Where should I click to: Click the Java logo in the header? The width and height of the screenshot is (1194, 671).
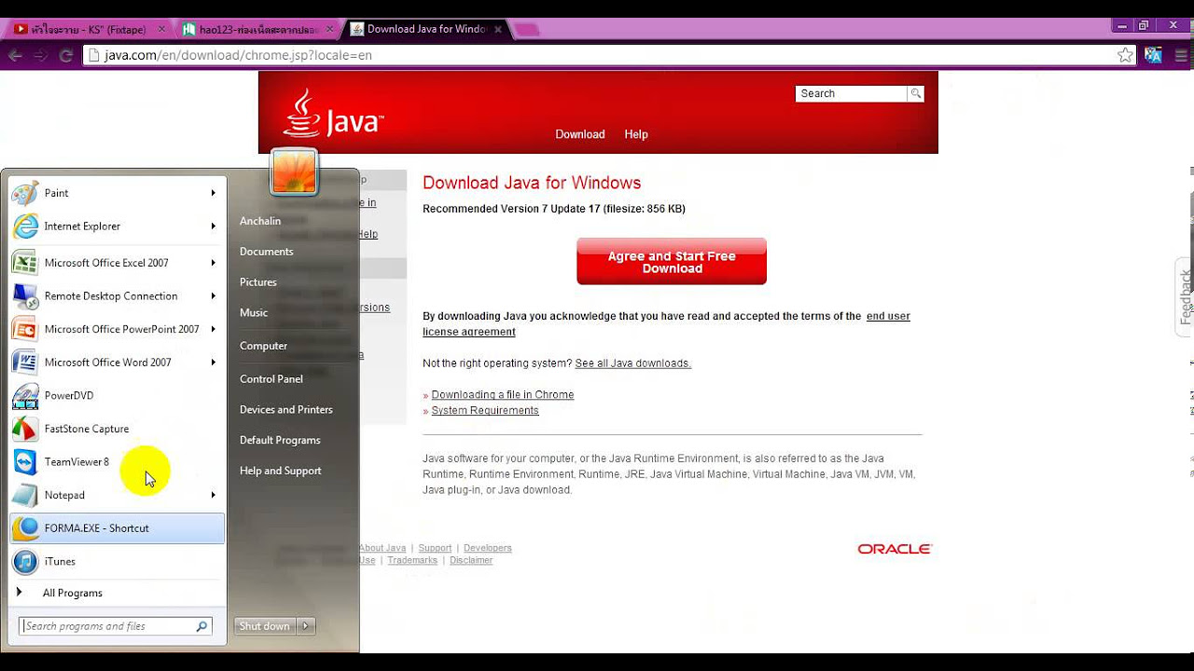coord(333,115)
